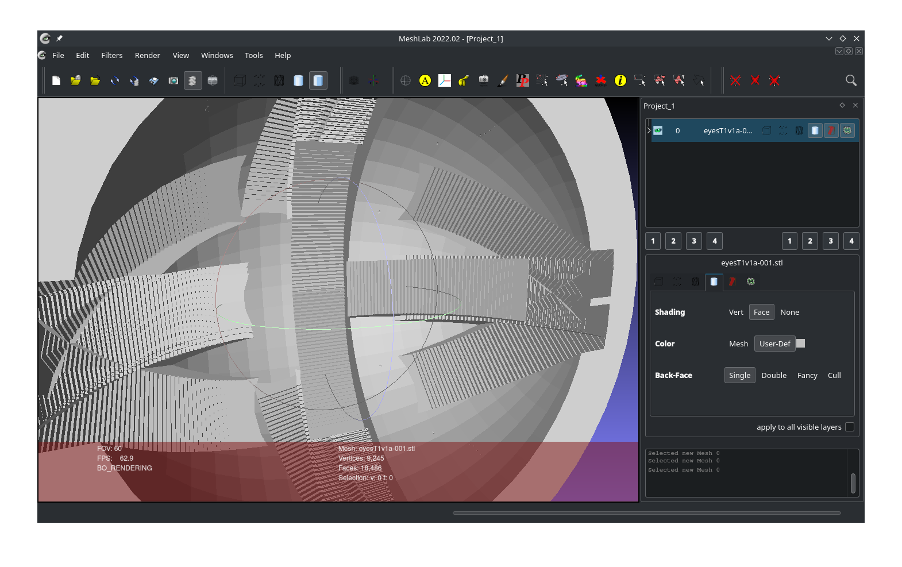Select faces in rectangular region tool
Screen dimensions: 902x567
[660, 80]
